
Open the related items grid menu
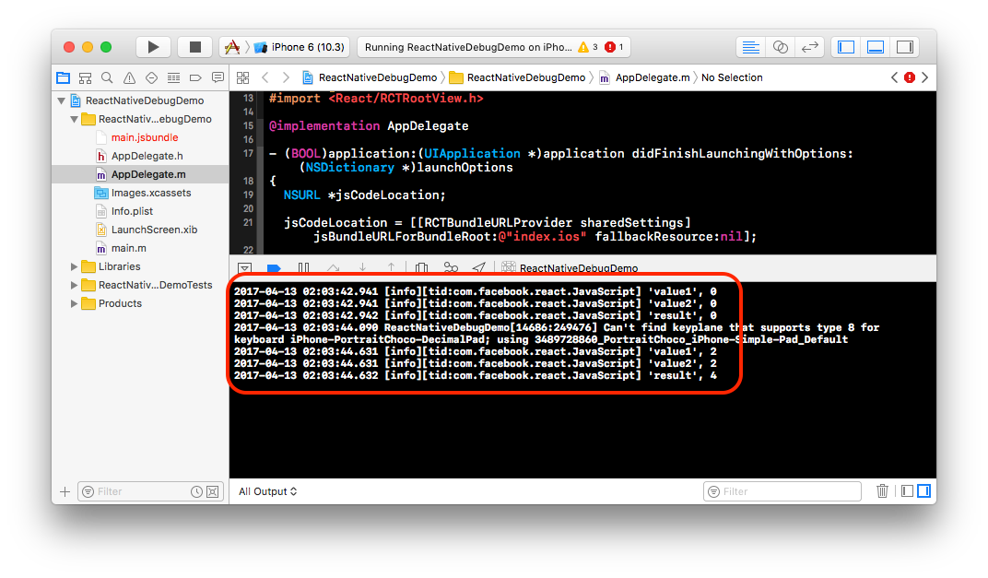[x=242, y=78]
